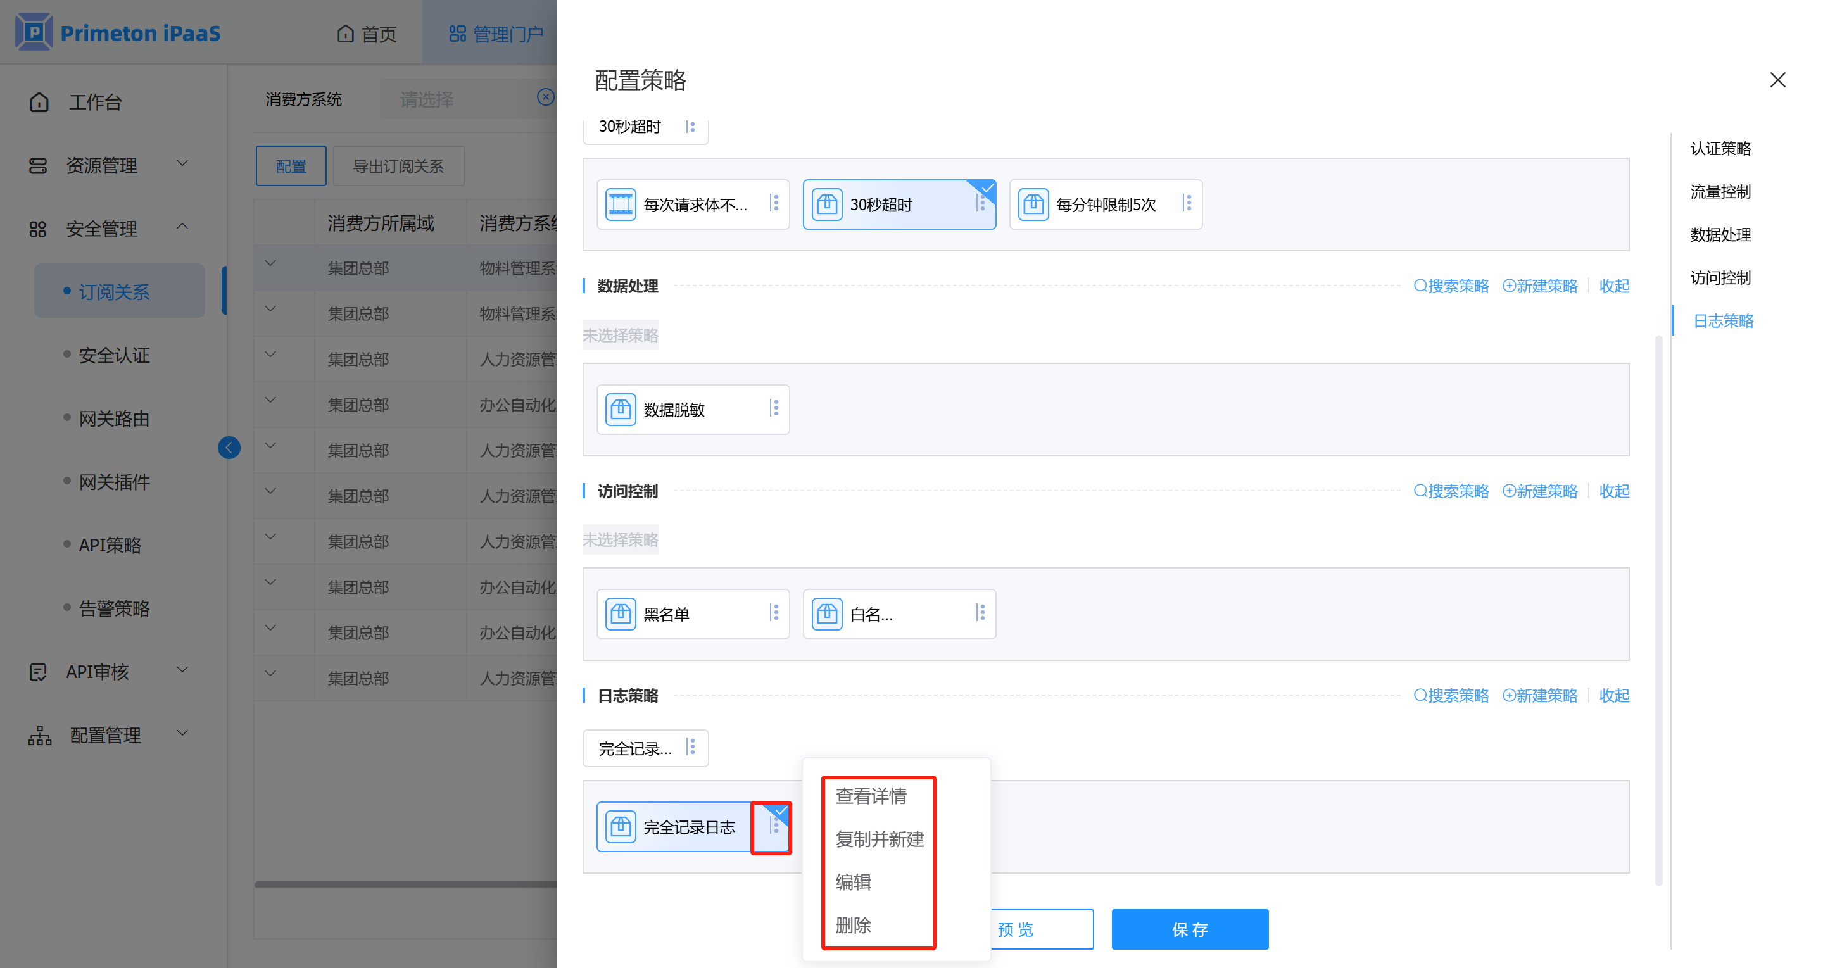
Task: Click the 每分钟限制5次 policy package icon
Action: (1033, 204)
